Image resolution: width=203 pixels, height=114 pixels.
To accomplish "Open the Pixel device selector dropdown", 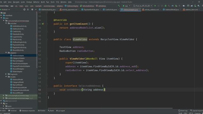I will (142, 6).
